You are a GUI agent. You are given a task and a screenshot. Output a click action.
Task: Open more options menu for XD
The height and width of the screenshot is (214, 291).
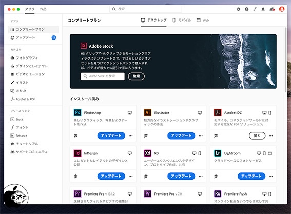coord(201,176)
